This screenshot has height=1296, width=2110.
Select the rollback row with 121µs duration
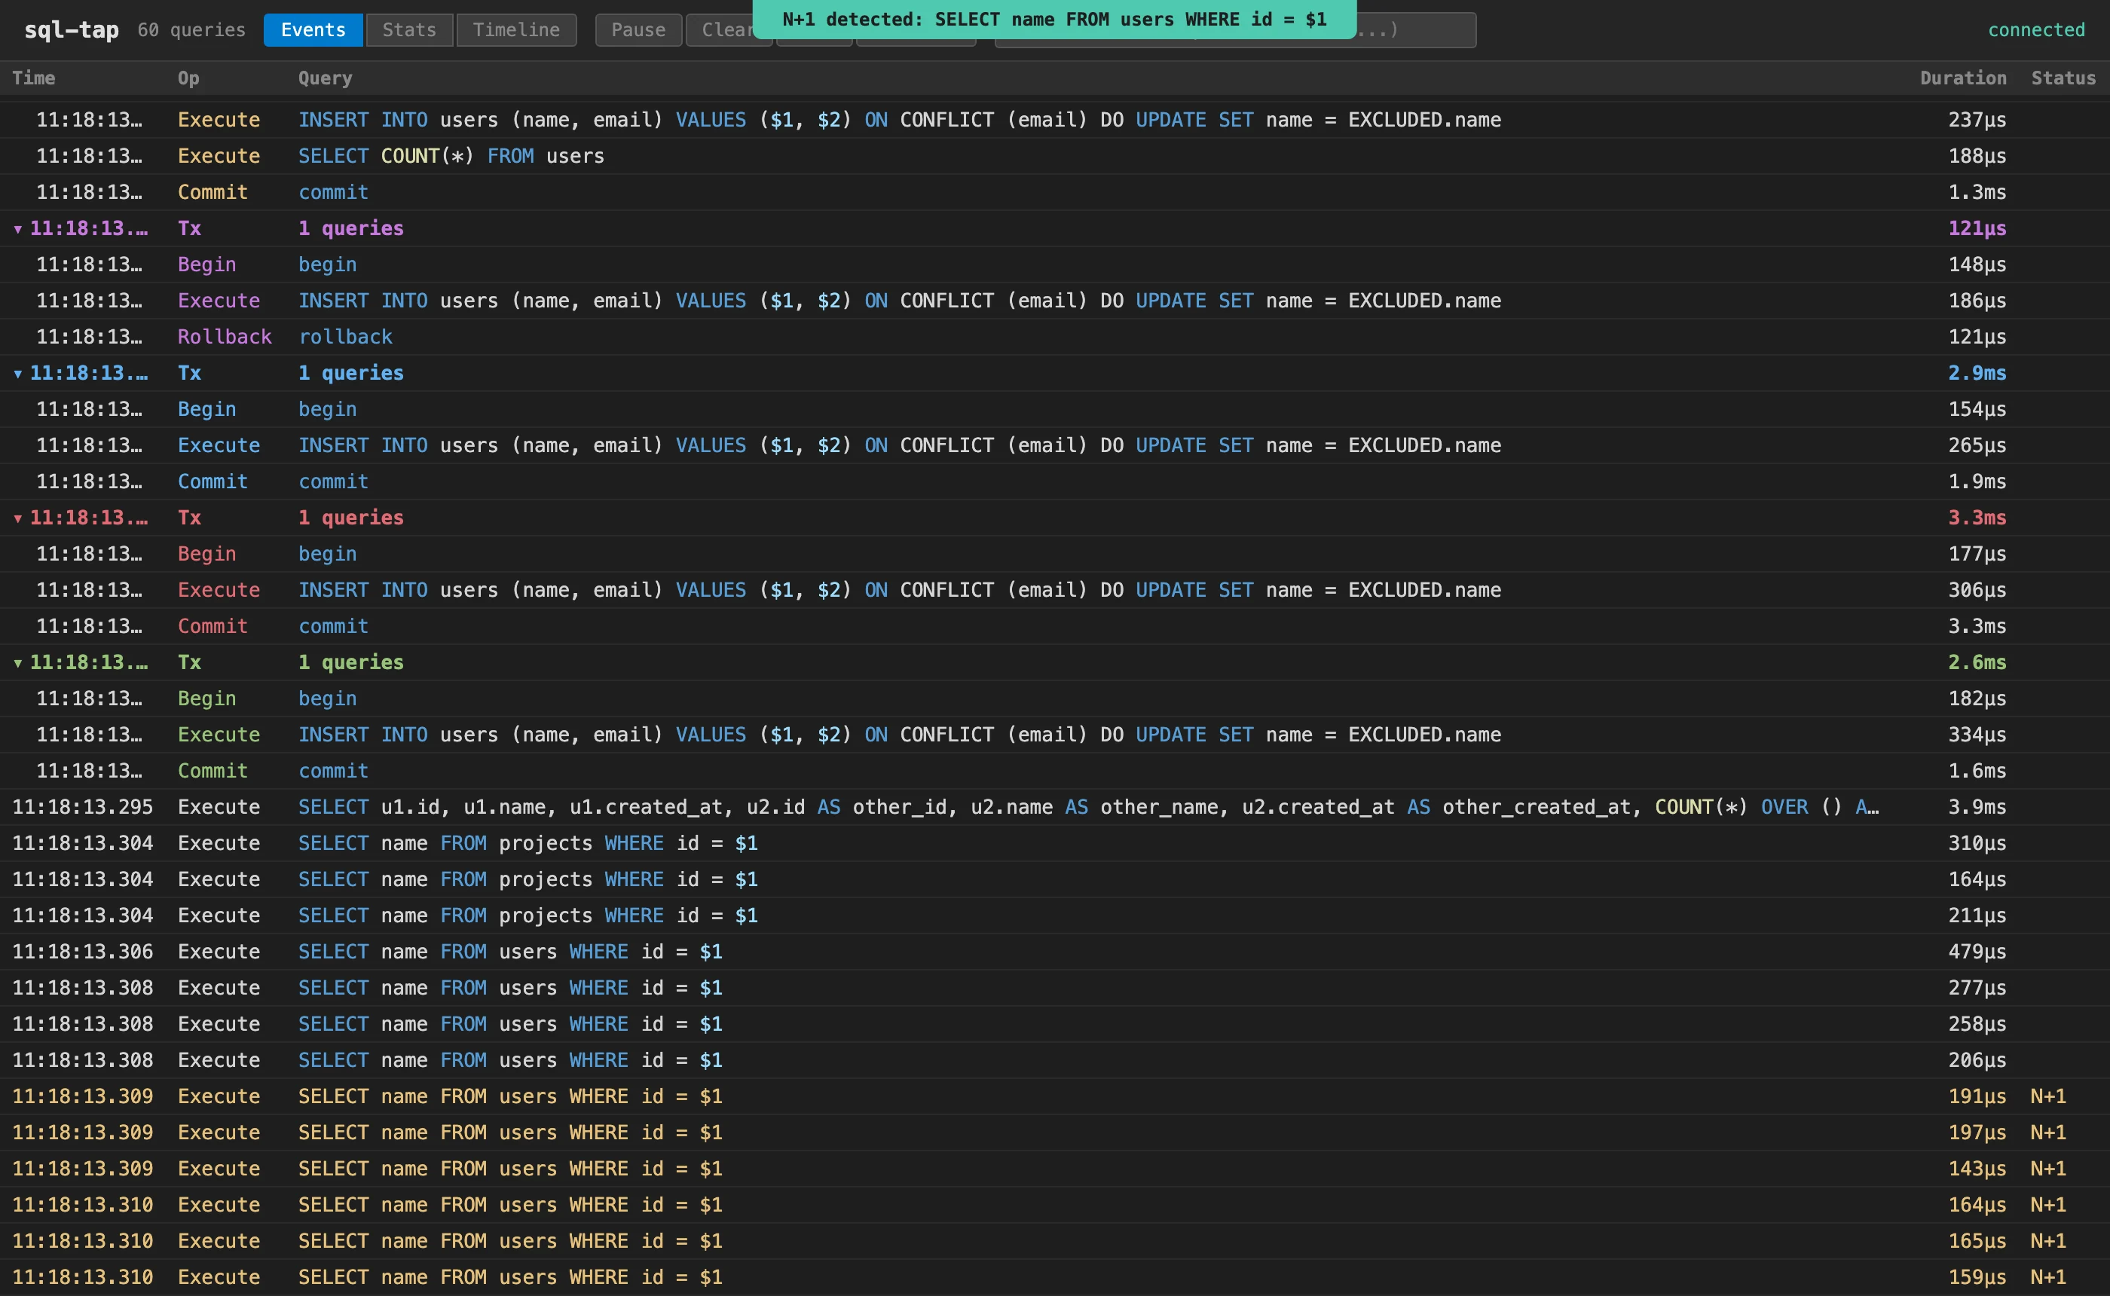click(x=1055, y=337)
